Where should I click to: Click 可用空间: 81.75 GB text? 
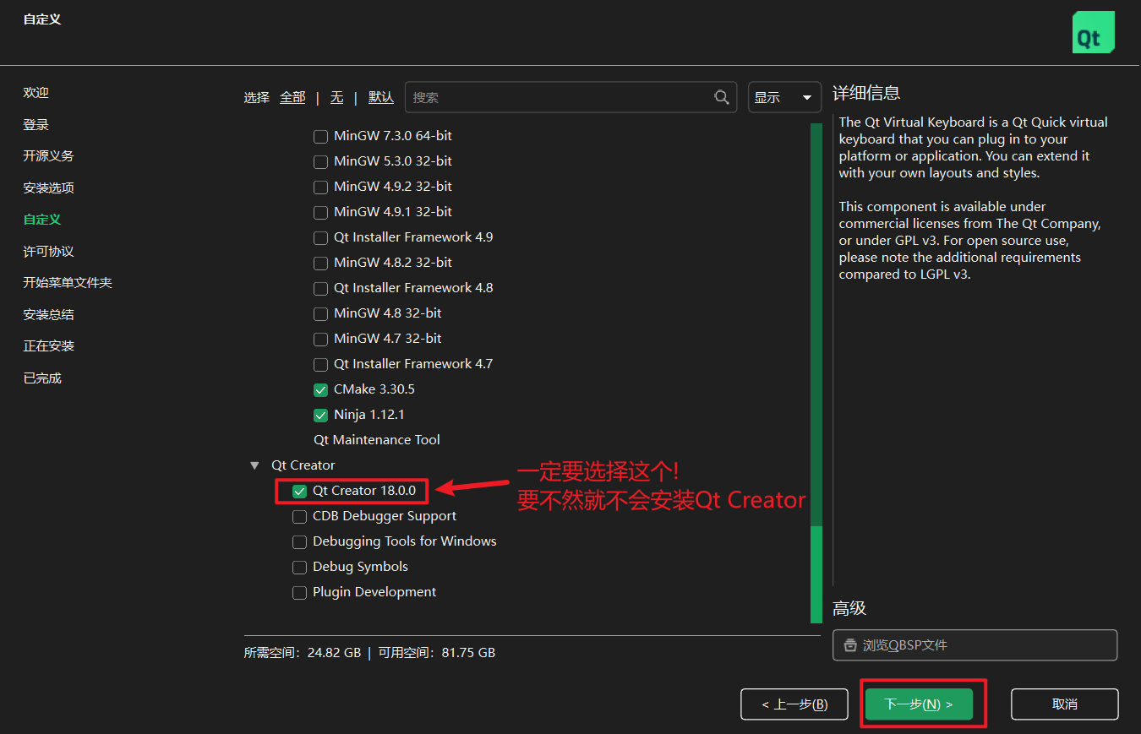(x=436, y=653)
